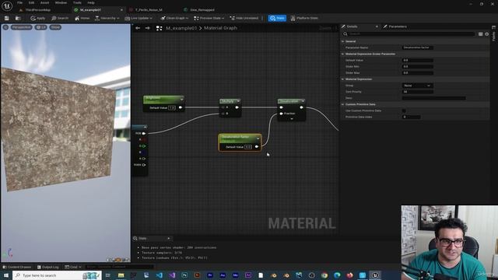The width and height of the screenshot is (498, 280).
Task: Open the Content Drawer
Action: (17, 267)
